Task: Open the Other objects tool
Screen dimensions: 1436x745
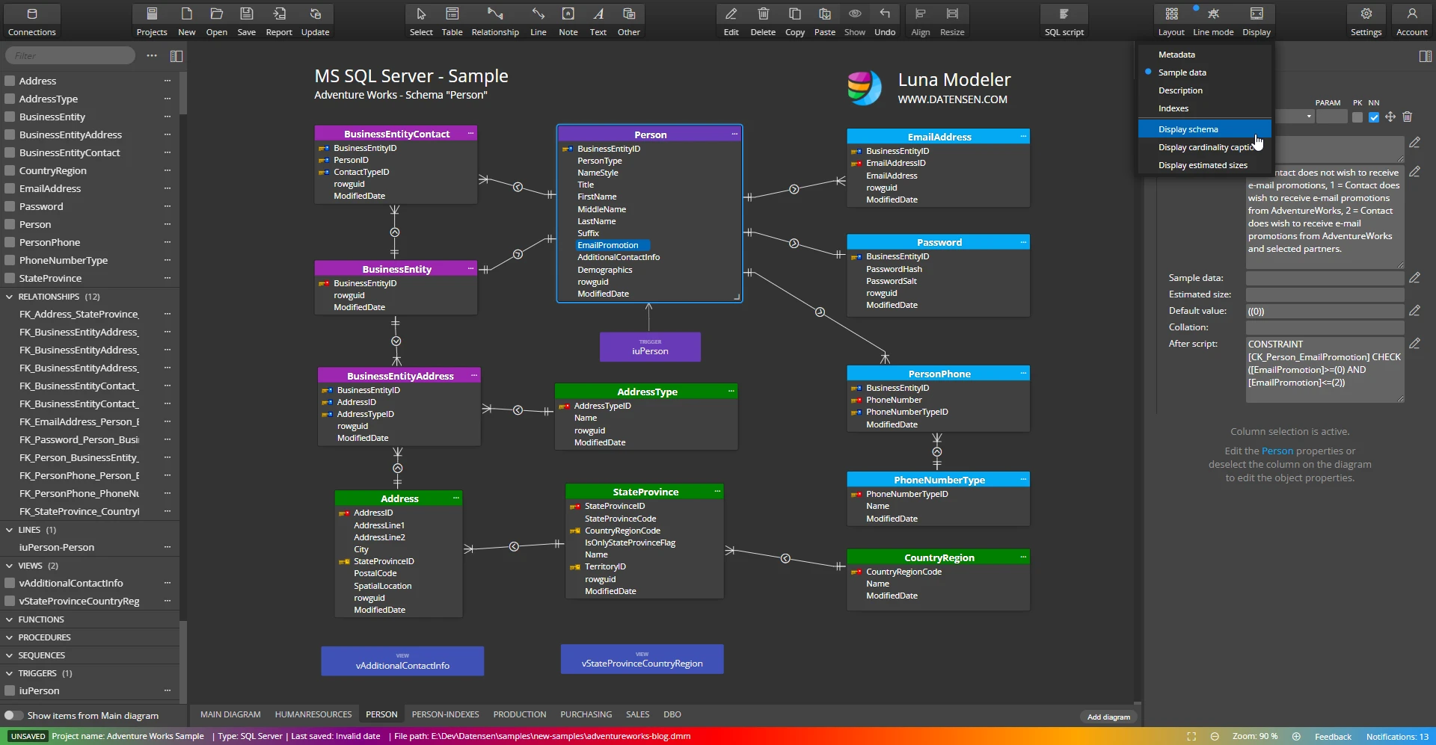Action: point(629,21)
